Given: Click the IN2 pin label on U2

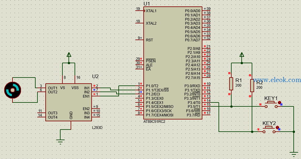Looking at the screenshot, I should [87, 92].
